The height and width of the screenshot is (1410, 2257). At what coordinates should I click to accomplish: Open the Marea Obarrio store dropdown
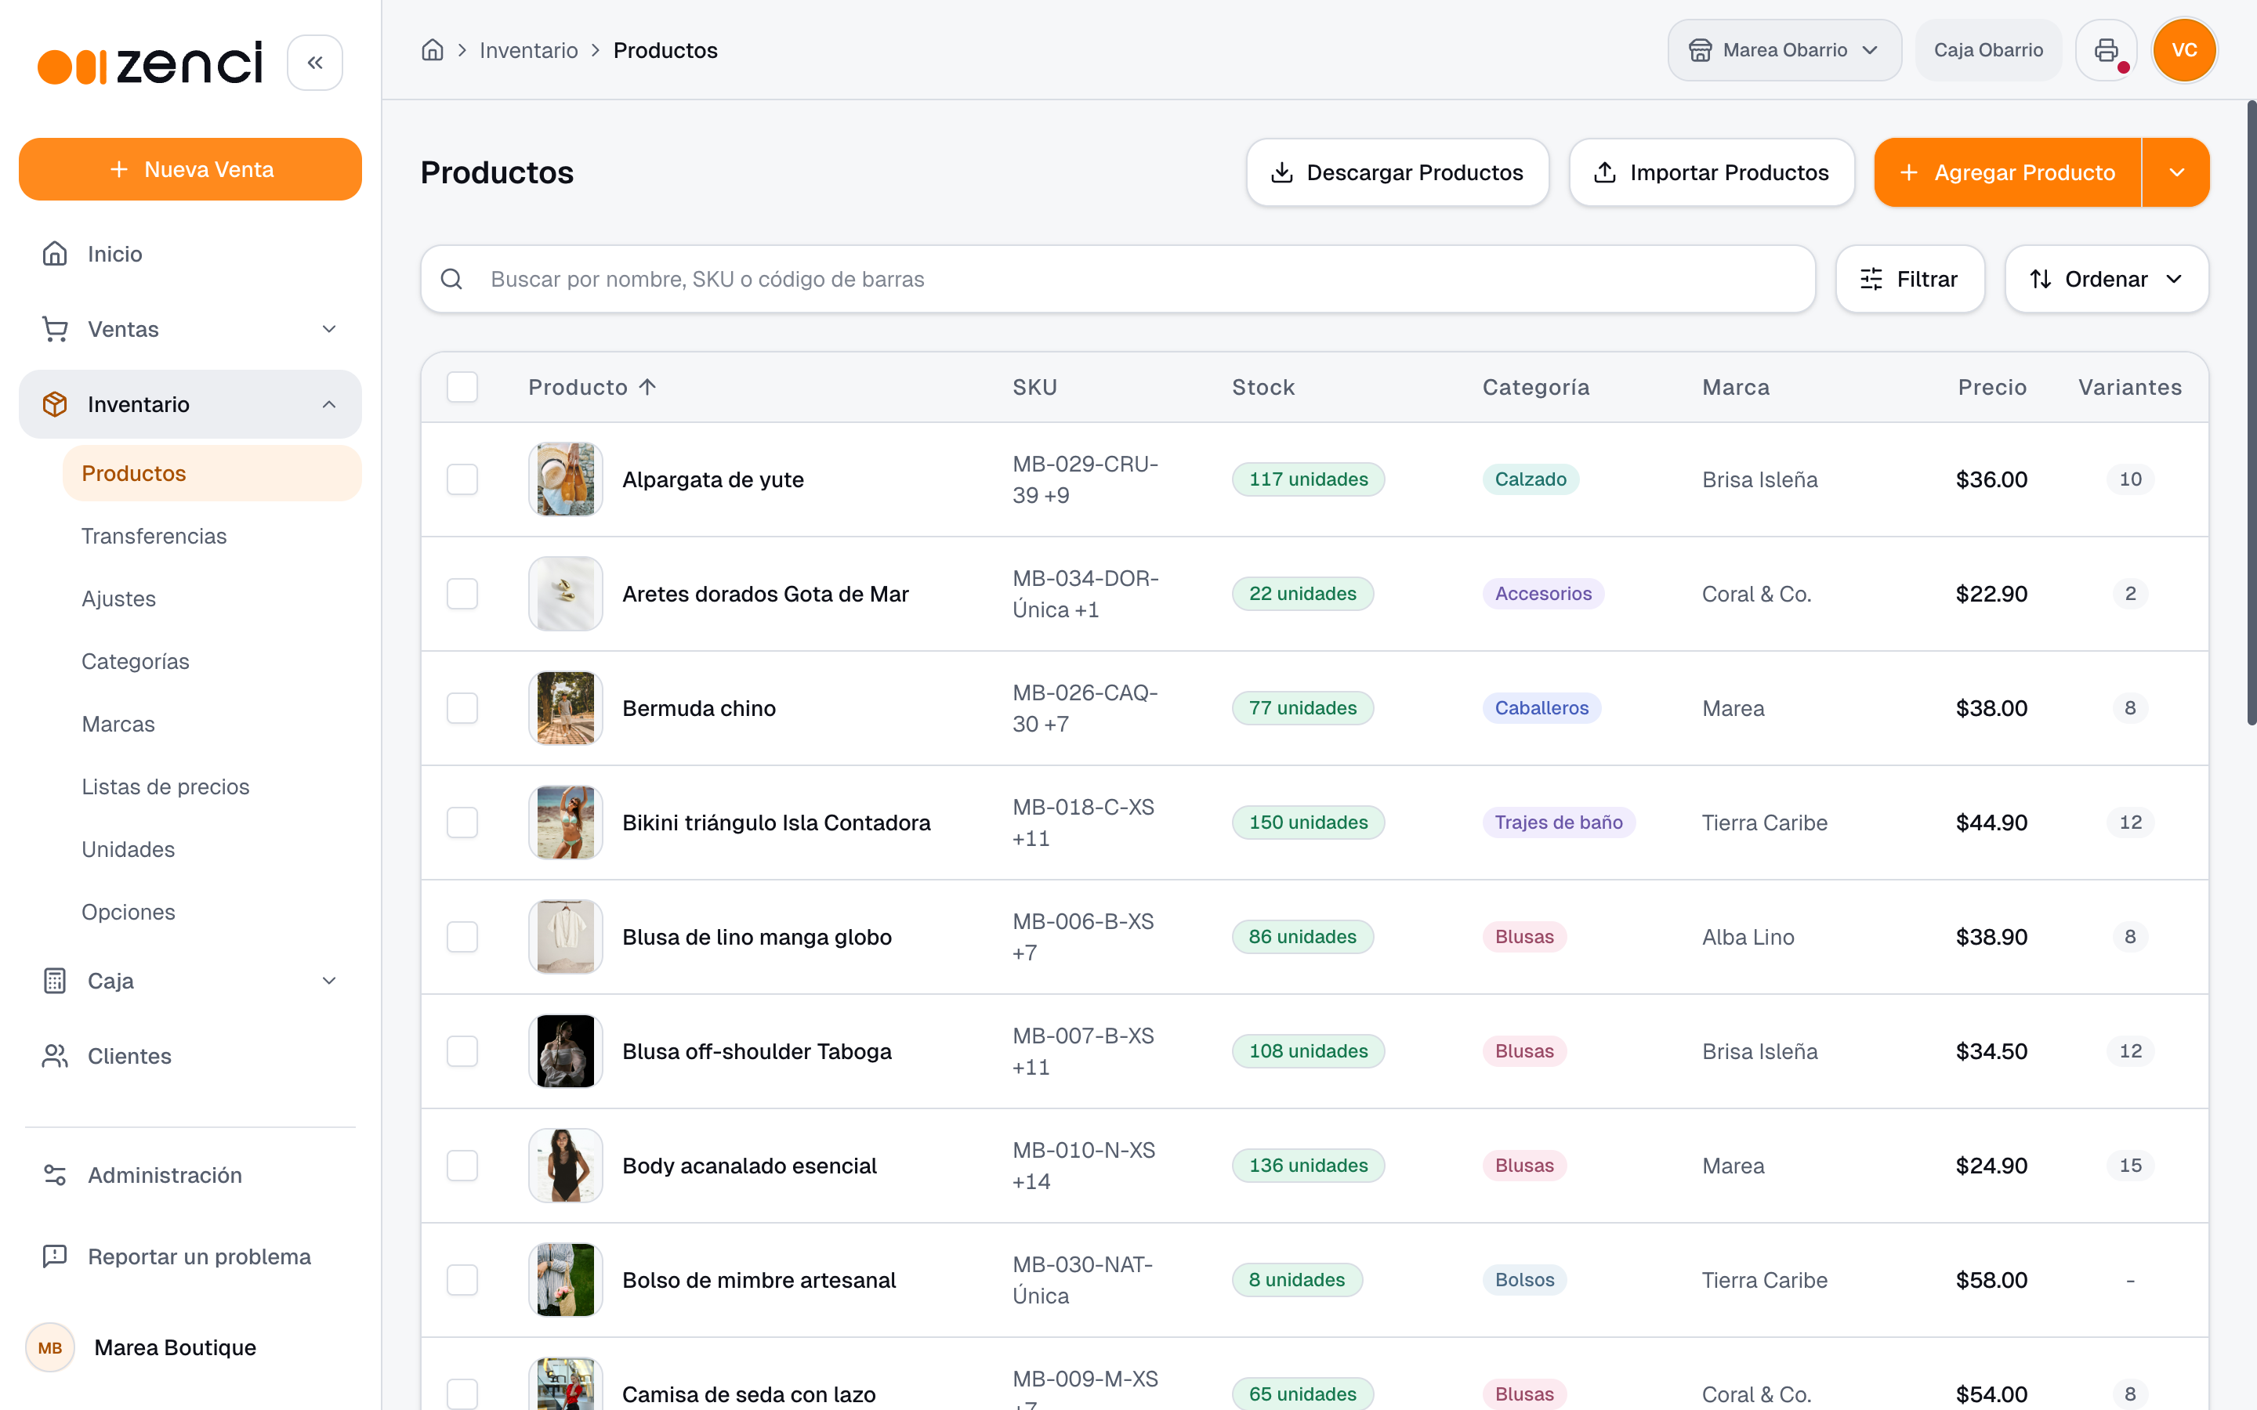point(1784,49)
